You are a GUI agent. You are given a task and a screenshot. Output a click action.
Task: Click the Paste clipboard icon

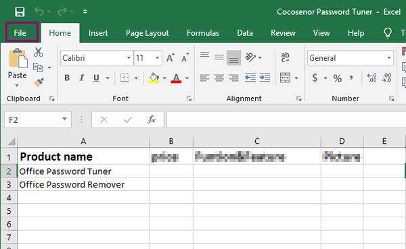pyautogui.click(x=18, y=59)
